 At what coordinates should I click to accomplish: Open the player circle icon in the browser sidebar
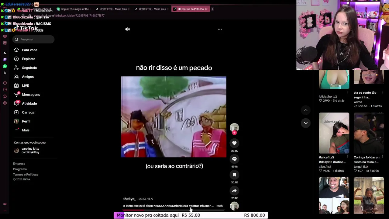[5, 83]
